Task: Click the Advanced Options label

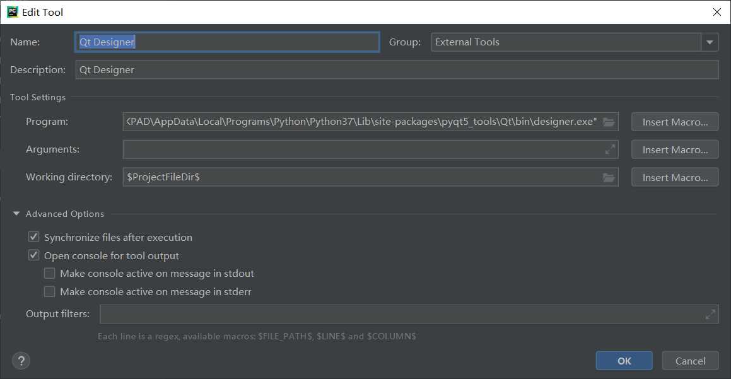Action: pyautogui.click(x=65, y=214)
